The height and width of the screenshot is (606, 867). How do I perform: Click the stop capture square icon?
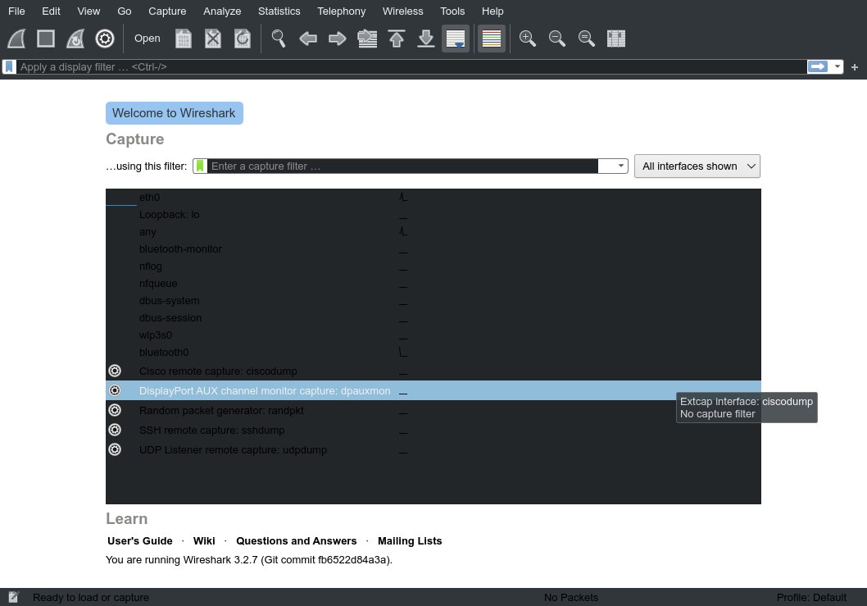coord(46,39)
